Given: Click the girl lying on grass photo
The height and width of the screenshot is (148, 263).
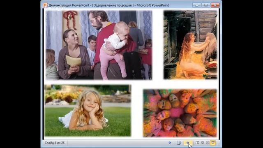Looking at the screenshot, I should pos(88,111).
